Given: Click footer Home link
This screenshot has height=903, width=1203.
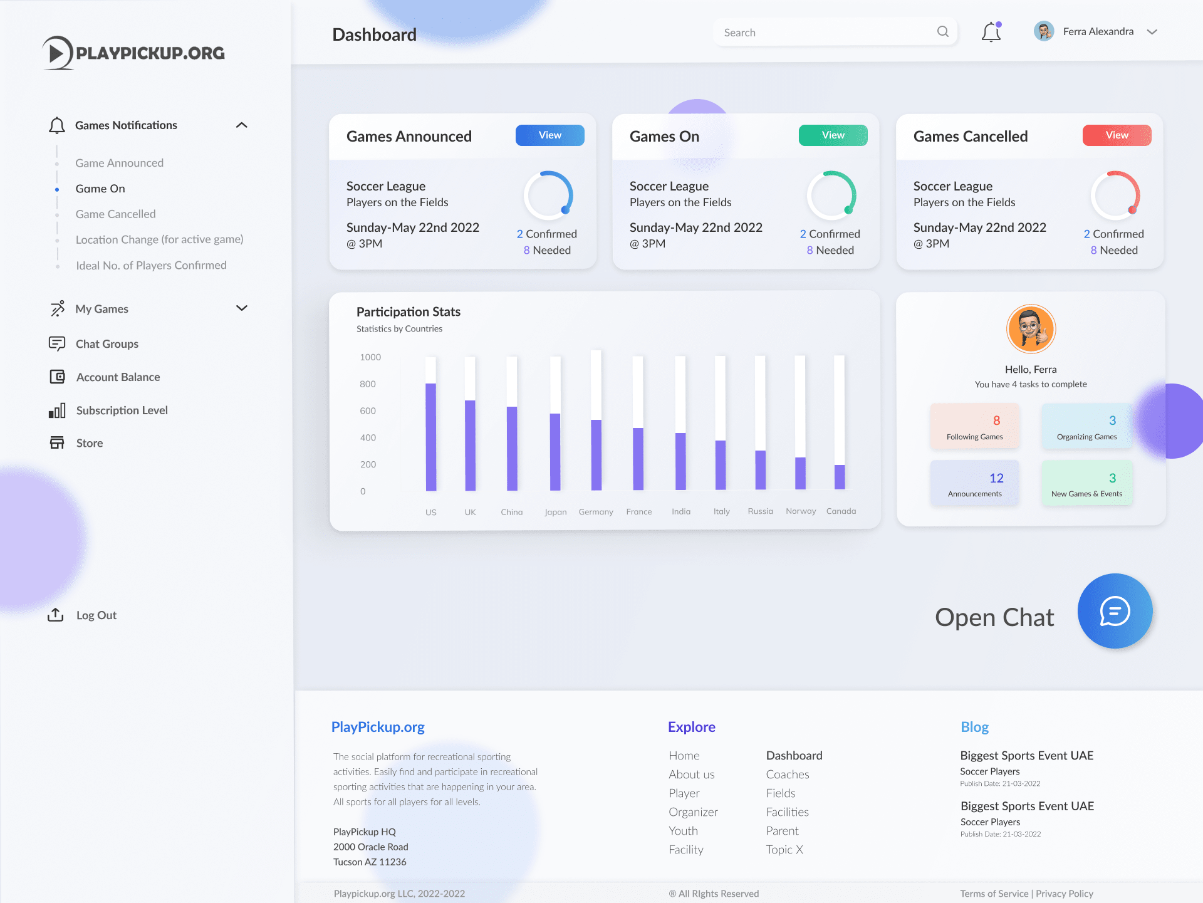Looking at the screenshot, I should point(684,756).
